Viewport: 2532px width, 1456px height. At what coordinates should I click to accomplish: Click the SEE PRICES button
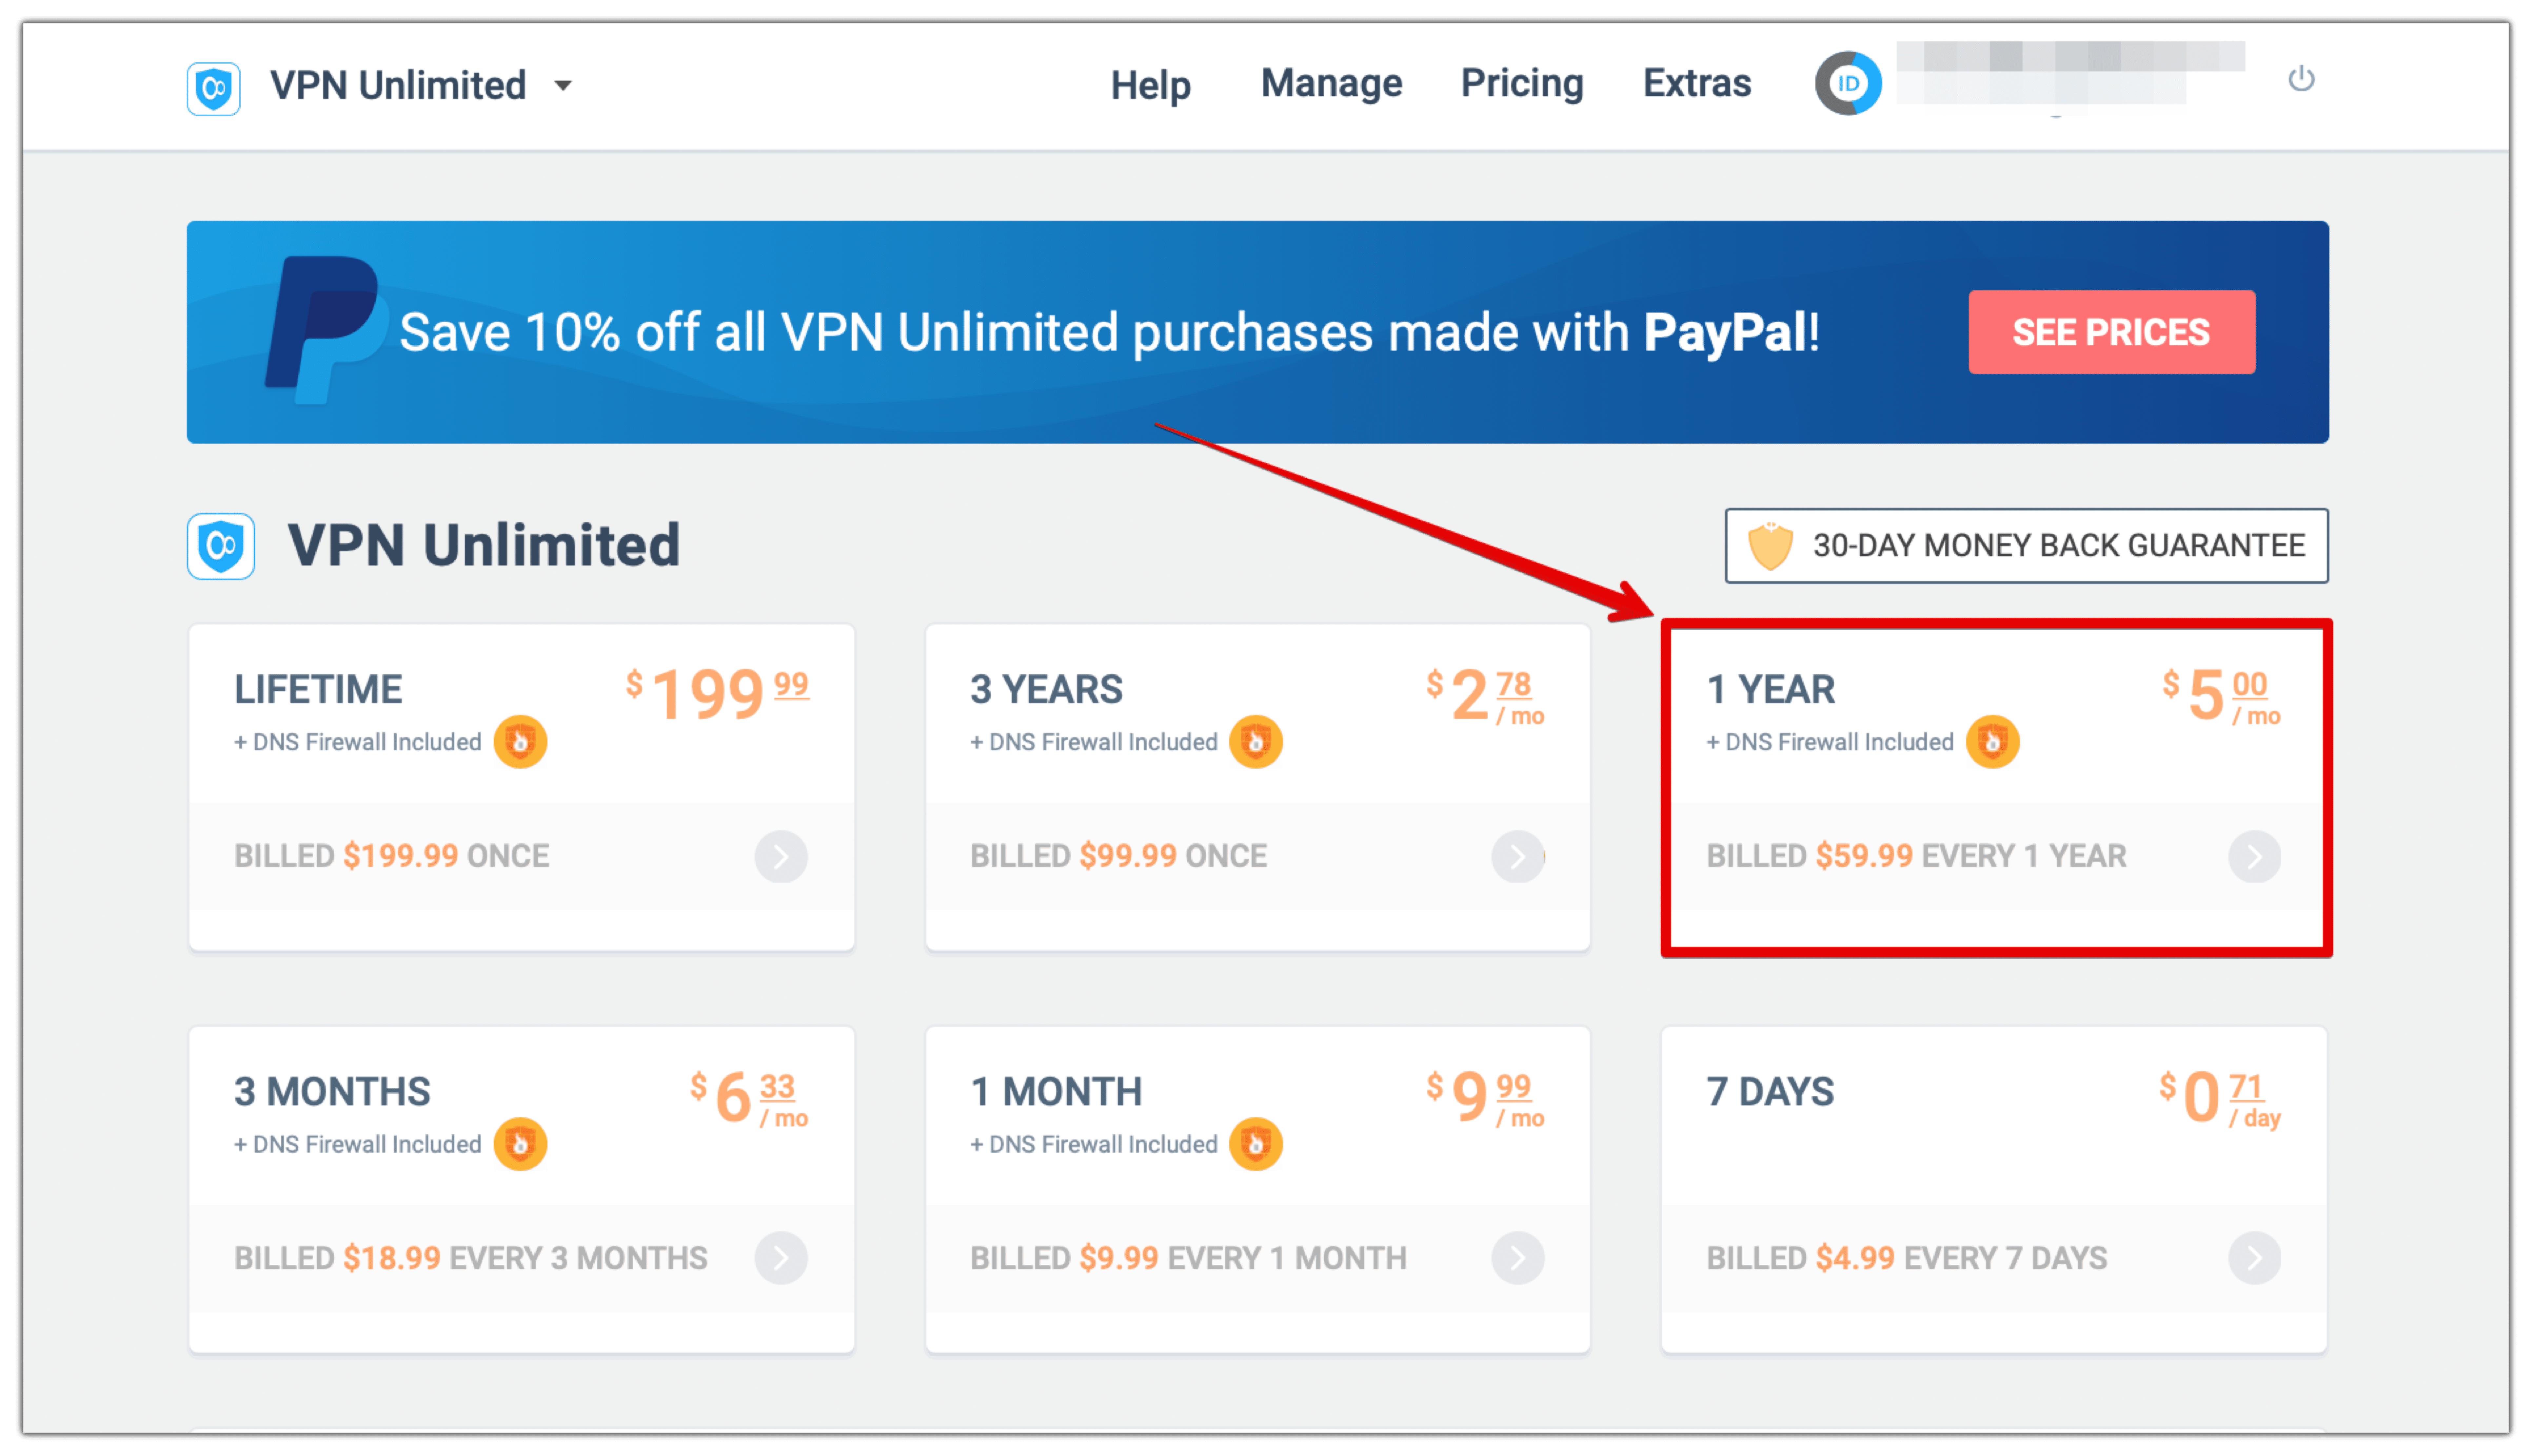tap(2111, 332)
